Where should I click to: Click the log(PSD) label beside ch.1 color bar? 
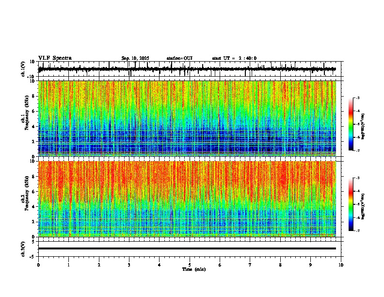pyautogui.click(x=363, y=126)
